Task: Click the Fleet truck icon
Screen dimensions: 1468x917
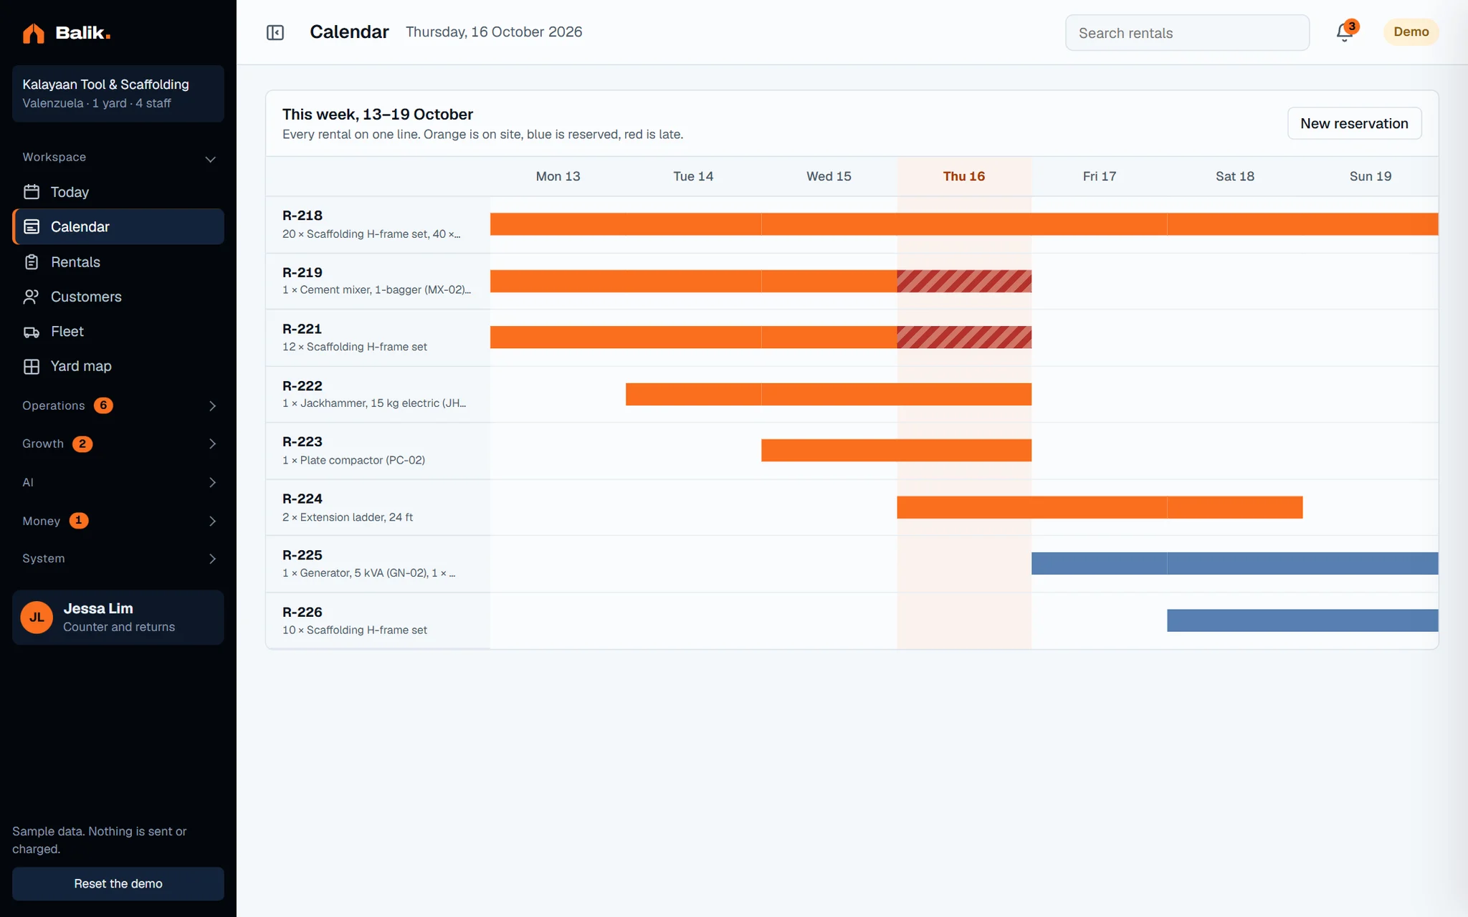Action: [32, 332]
